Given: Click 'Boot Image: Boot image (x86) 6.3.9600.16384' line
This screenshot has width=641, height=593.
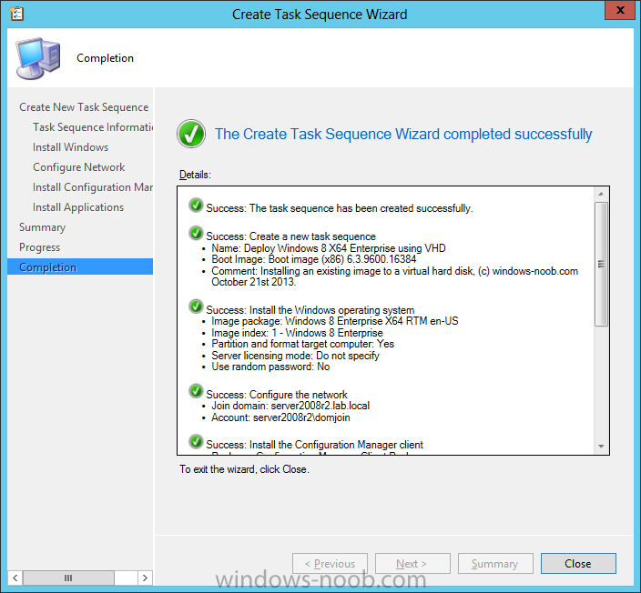Looking at the screenshot, I should pos(313,259).
